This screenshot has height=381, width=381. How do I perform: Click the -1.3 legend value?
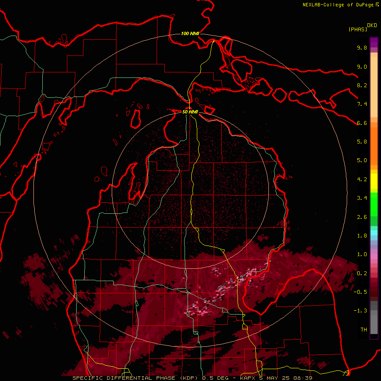tap(360, 311)
